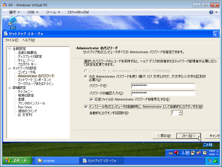Collapse the 詳細設定 tree node

pos(10,88)
